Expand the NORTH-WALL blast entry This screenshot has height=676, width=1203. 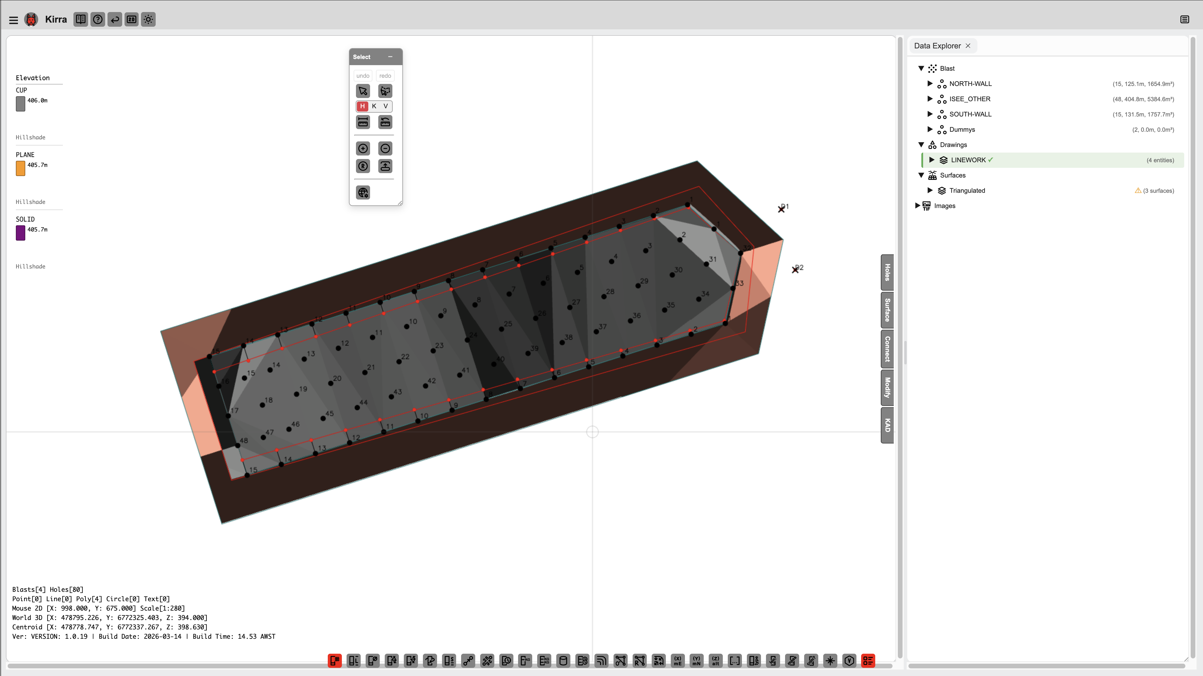[930, 84]
